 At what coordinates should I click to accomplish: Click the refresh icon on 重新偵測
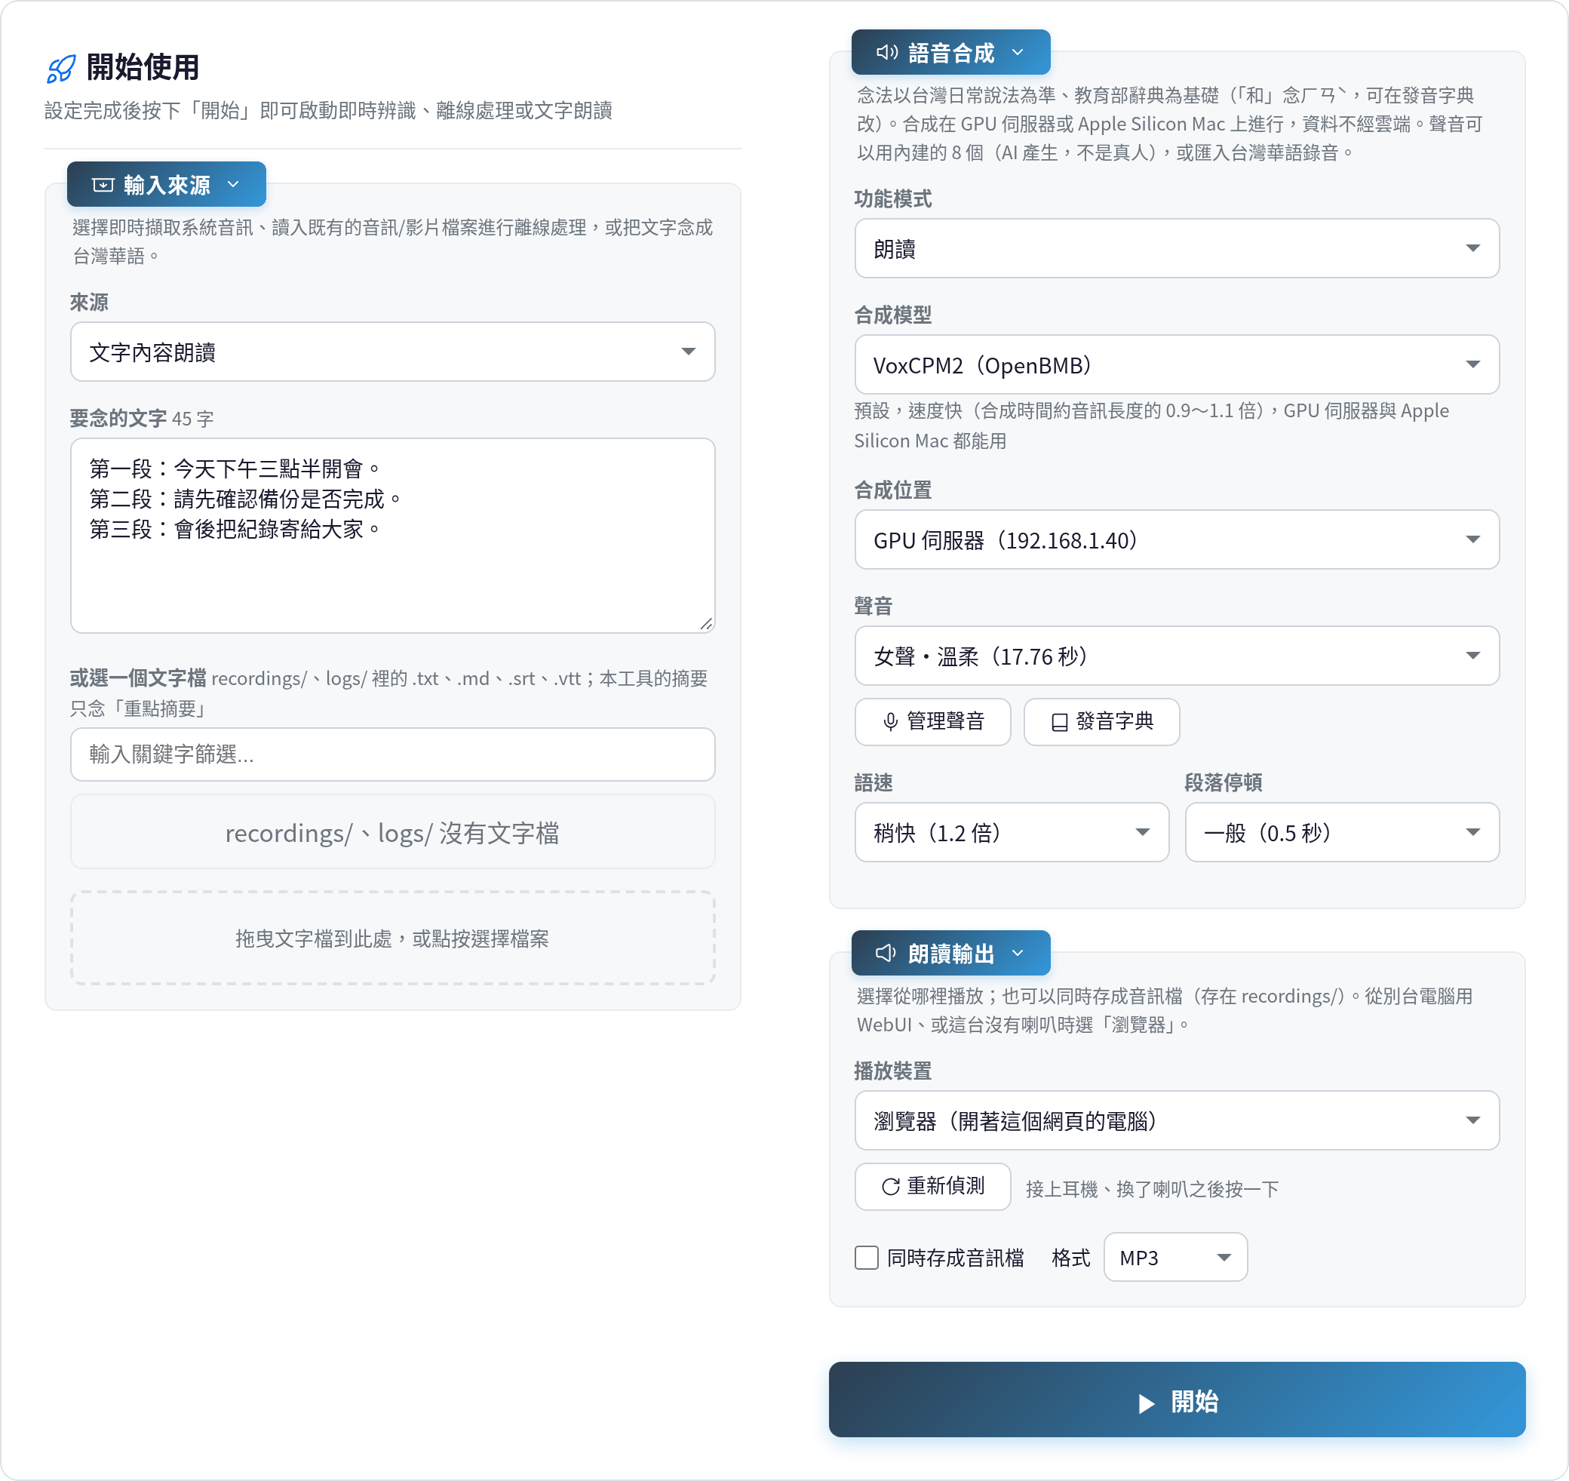pos(890,1187)
